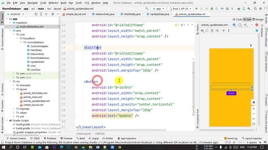Click Collapse All in Project panel
Screen dimensions: 268x150
[x=46, y=14]
